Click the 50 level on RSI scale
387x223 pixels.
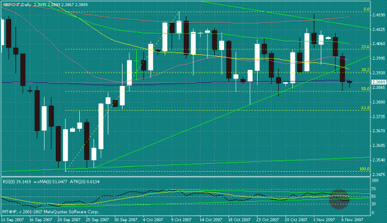(x=374, y=196)
